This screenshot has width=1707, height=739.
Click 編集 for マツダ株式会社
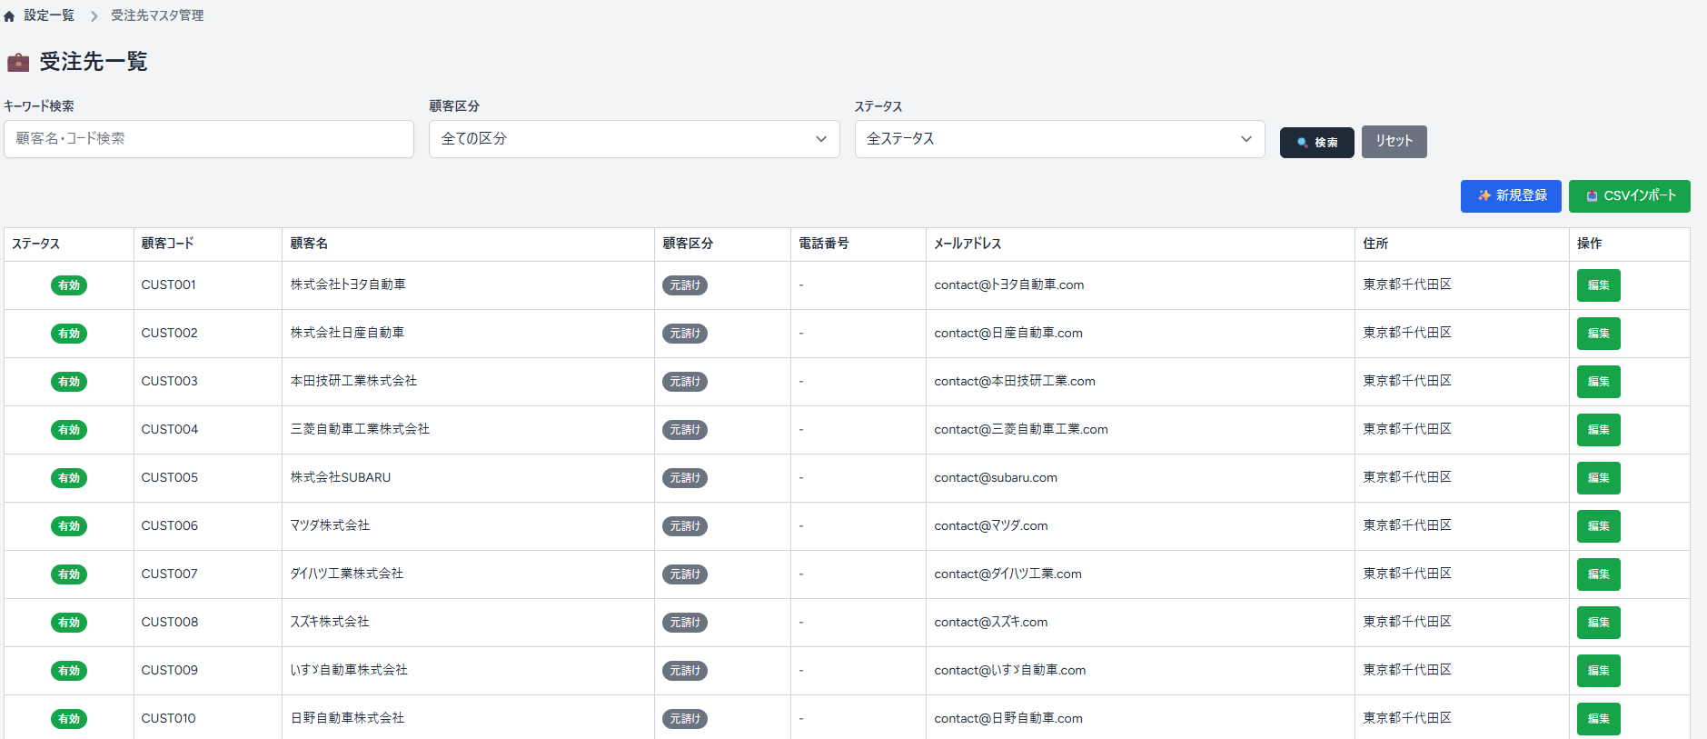[x=1598, y=526]
